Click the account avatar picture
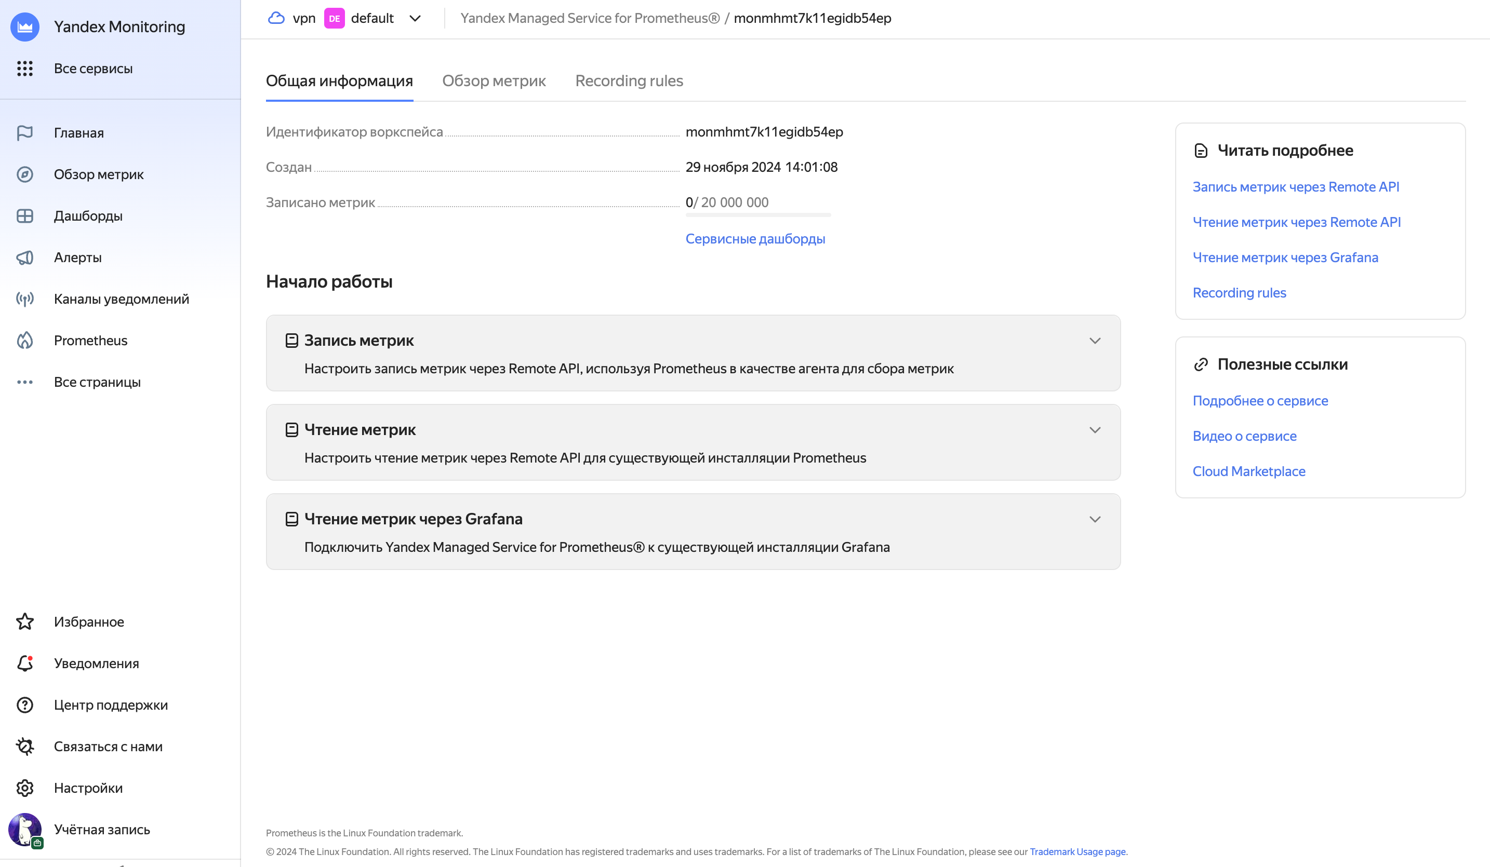Viewport: 1490px width, 867px height. click(x=25, y=829)
